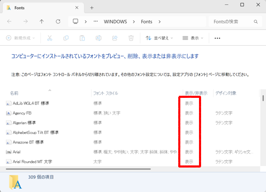Select the Agency FB font
The image size is (266, 192).
click(x=22, y=113)
